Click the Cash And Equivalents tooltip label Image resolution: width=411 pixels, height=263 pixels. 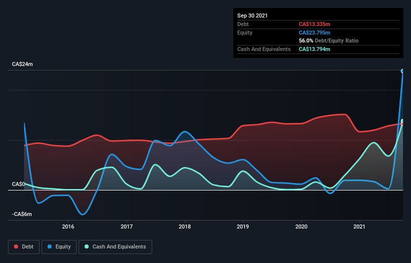(264, 49)
